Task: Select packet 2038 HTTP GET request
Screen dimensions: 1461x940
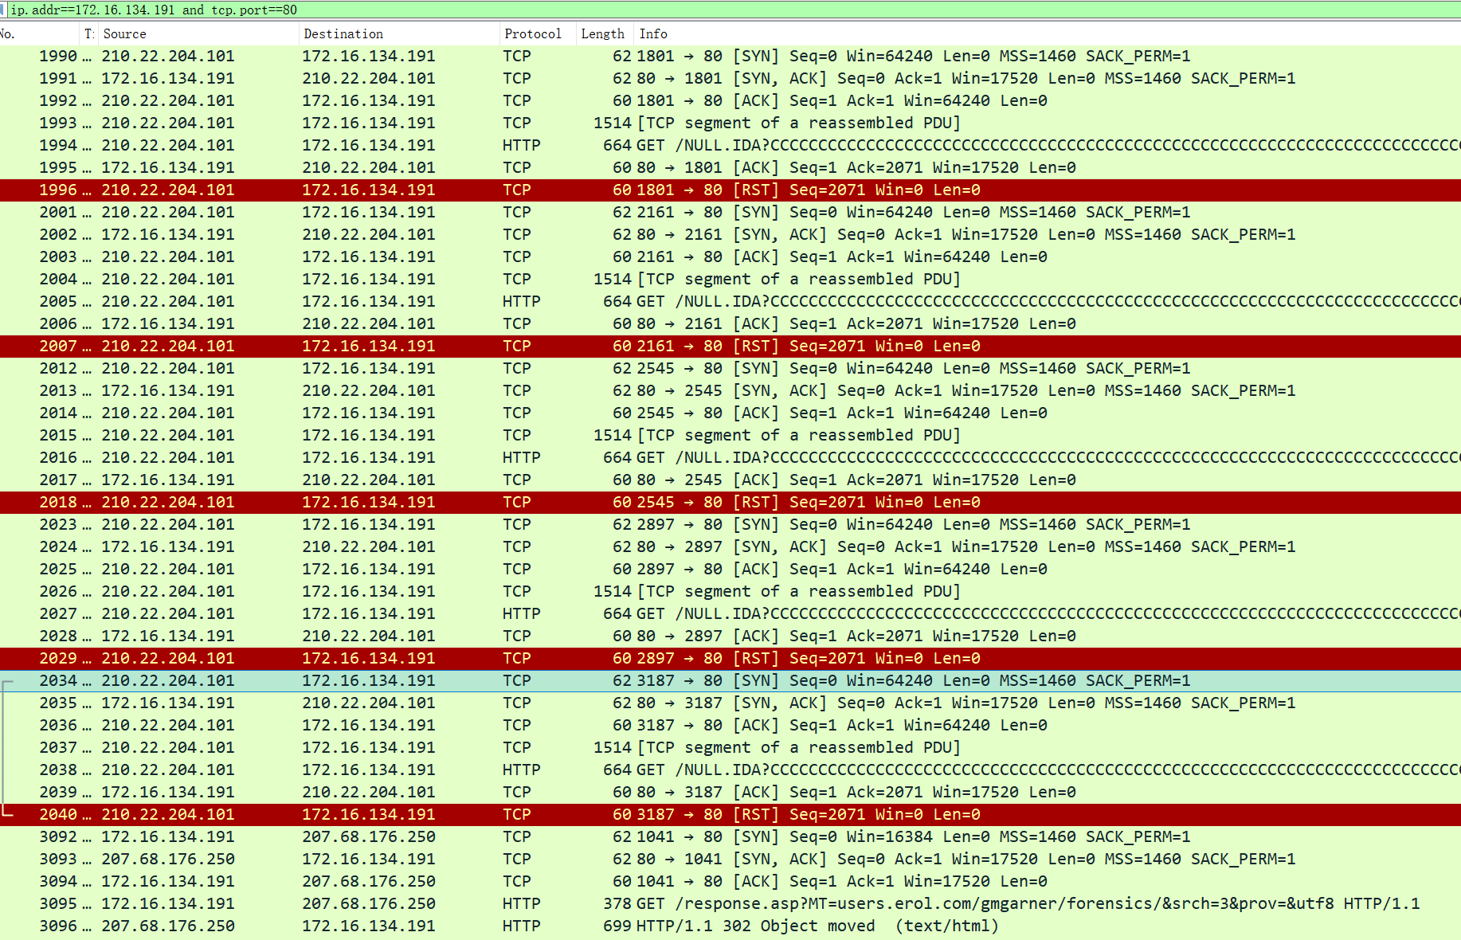Action: [x=730, y=770]
